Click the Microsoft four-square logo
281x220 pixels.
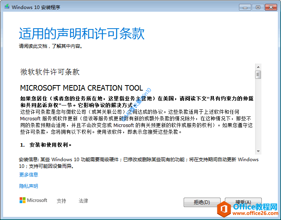(x=23, y=200)
